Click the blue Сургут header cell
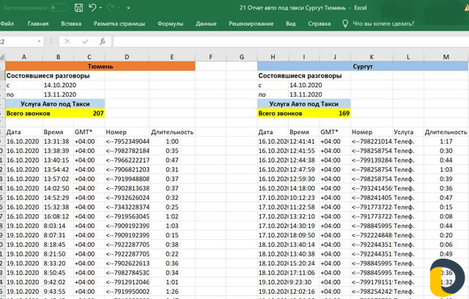469x299 pixels. [x=363, y=66]
